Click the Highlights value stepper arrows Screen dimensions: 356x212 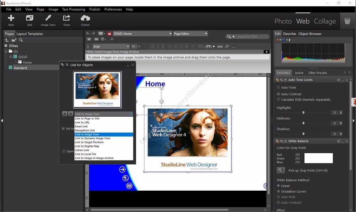click(341, 113)
